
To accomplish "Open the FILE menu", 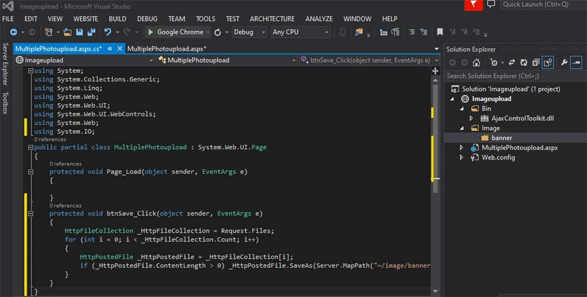I will coord(8,19).
